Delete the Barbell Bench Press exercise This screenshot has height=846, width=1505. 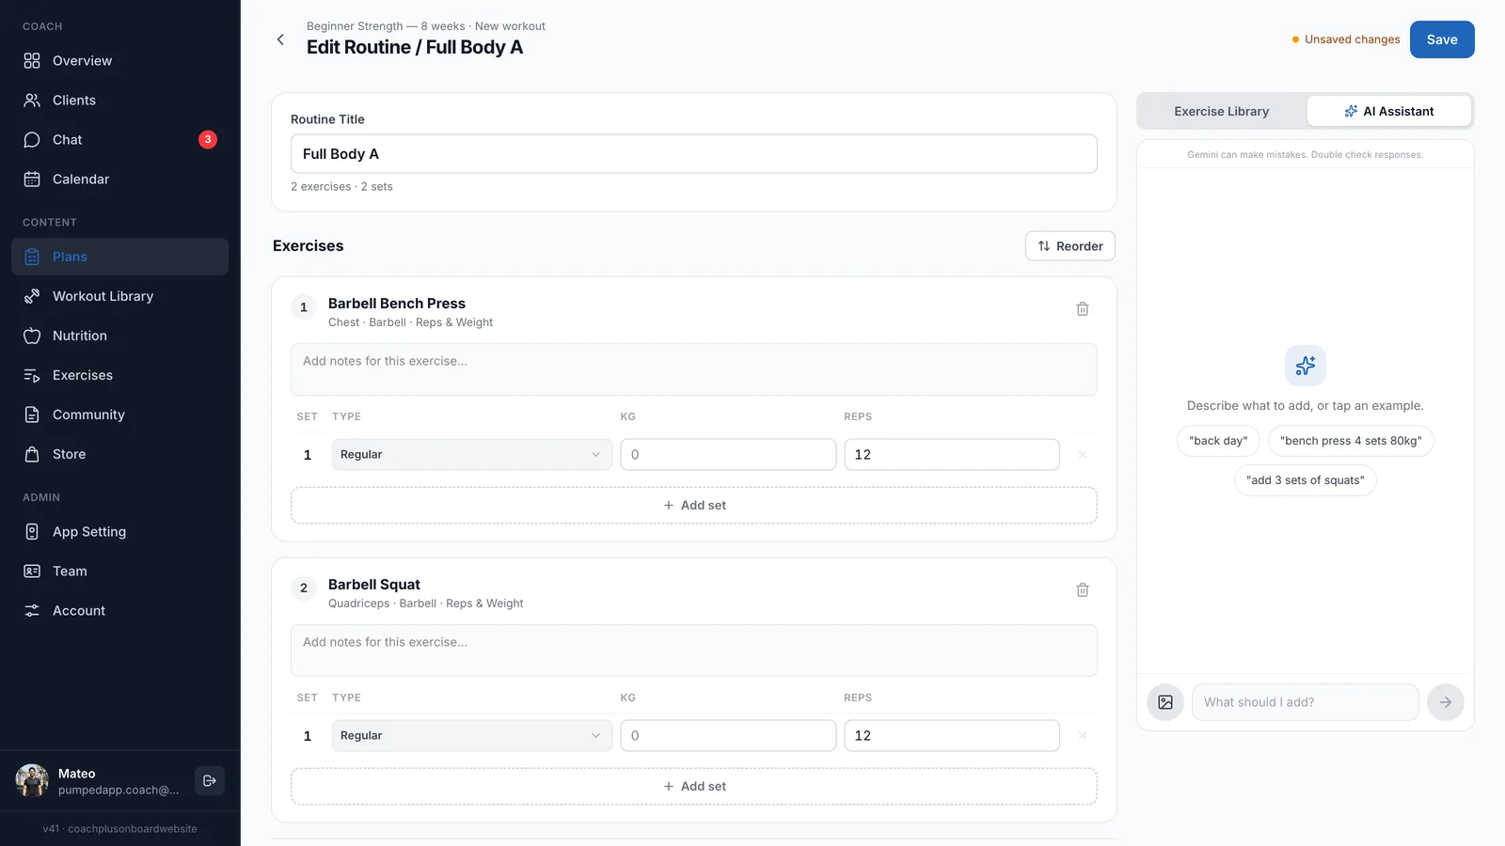pos(1083,308)
